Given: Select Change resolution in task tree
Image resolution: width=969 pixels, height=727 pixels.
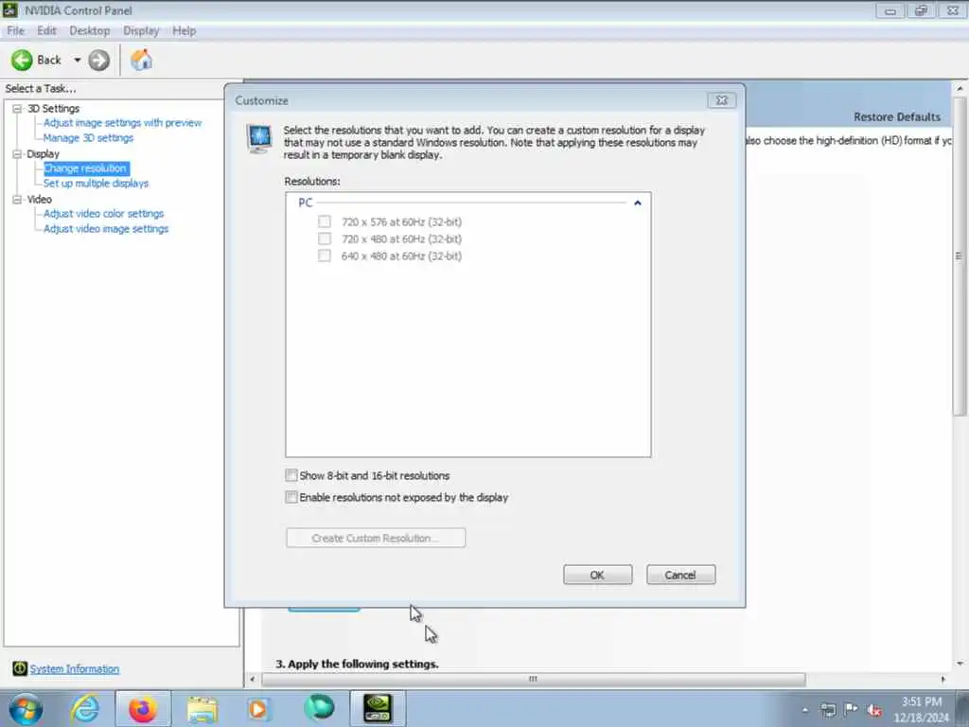Looking at the screenshot, I should pyautogui.click(x=86, y=168).
